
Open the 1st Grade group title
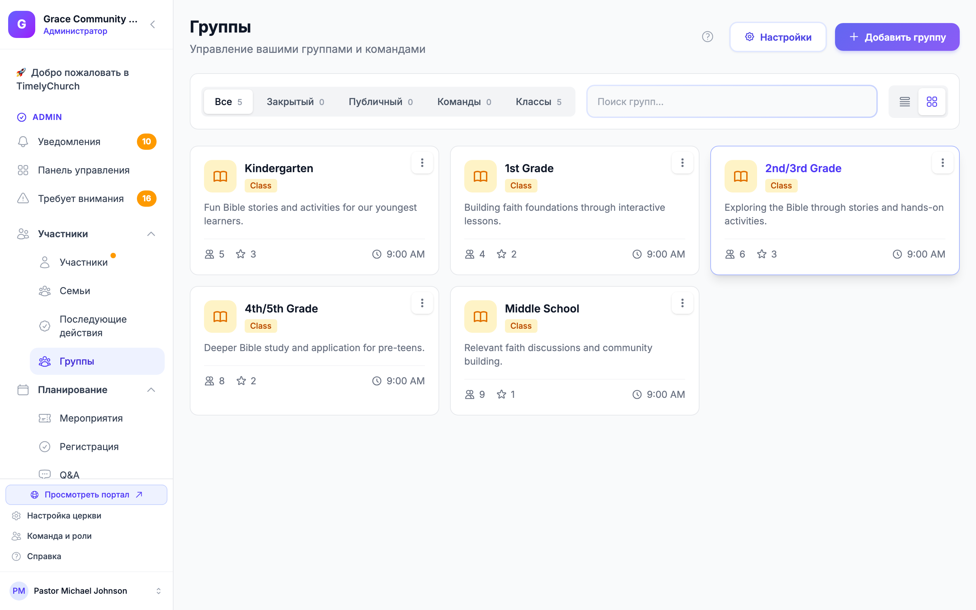point(529,168)
